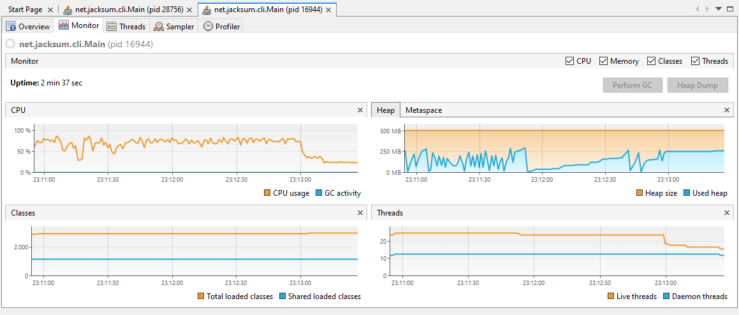Click the Profiler tab clock icon
Screen dimensions: 739x315
tap(208, 26)
